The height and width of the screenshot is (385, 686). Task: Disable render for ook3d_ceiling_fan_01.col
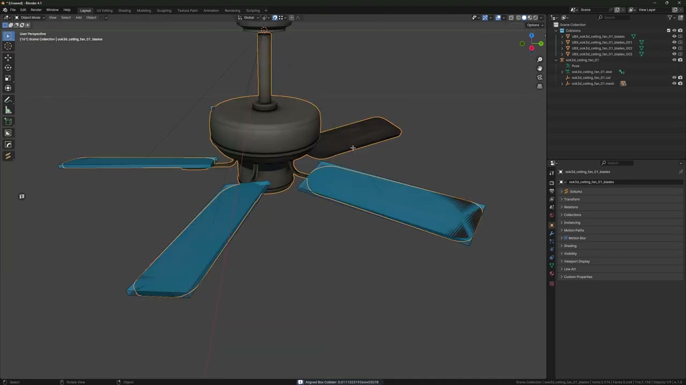pyautogui.click(x=680, y=78)
